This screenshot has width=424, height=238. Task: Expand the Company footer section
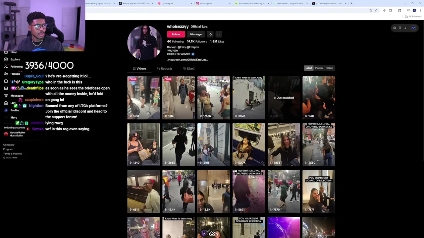pos(9,145)
